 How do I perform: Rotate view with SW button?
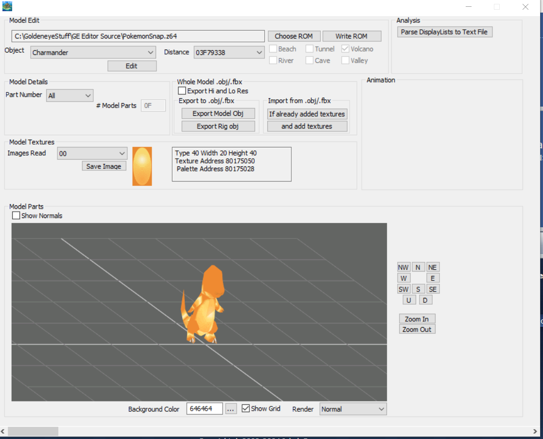click(x=403, y=289)
